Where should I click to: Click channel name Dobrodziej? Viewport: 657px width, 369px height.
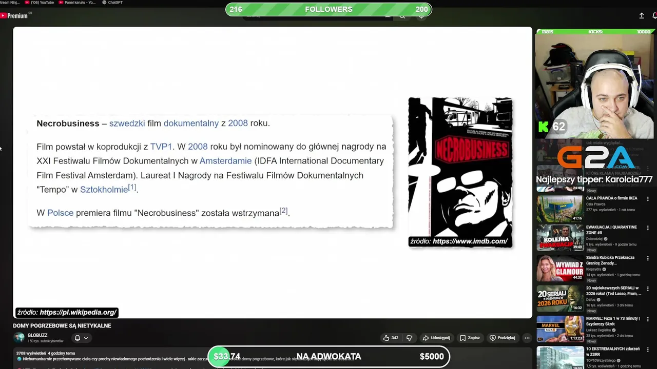click(594, 239)
